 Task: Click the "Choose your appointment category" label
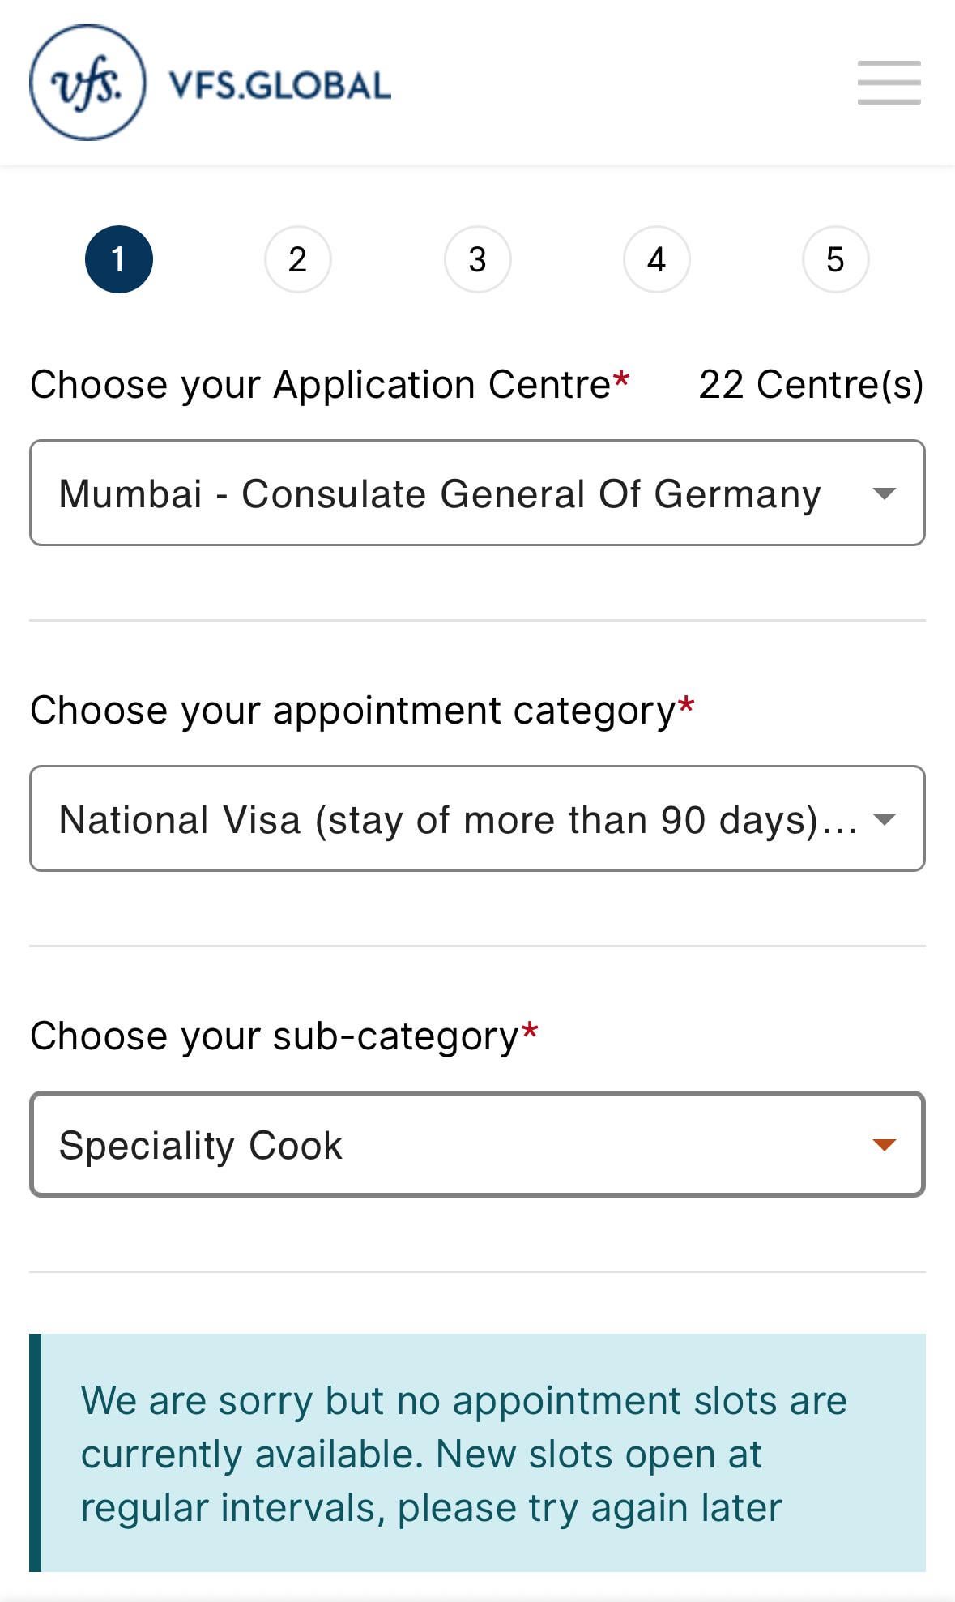pos(352,711)
